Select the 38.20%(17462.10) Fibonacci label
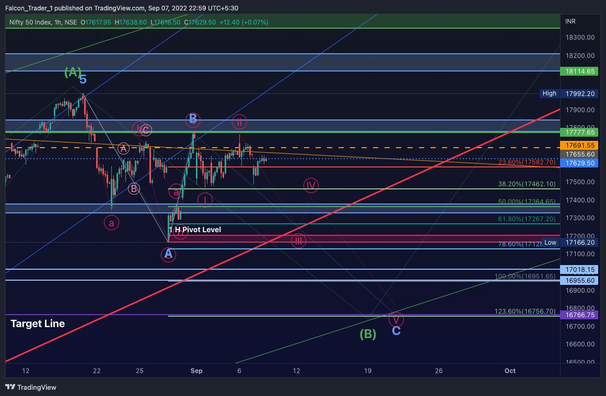 click(x=527, y=184)
